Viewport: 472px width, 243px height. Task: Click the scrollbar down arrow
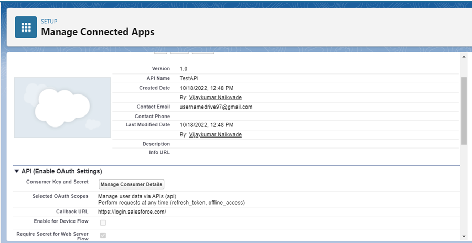[x=464, y=237]
